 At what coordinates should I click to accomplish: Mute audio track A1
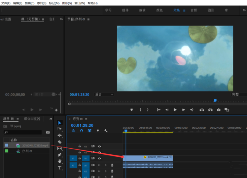click(99, 165)
